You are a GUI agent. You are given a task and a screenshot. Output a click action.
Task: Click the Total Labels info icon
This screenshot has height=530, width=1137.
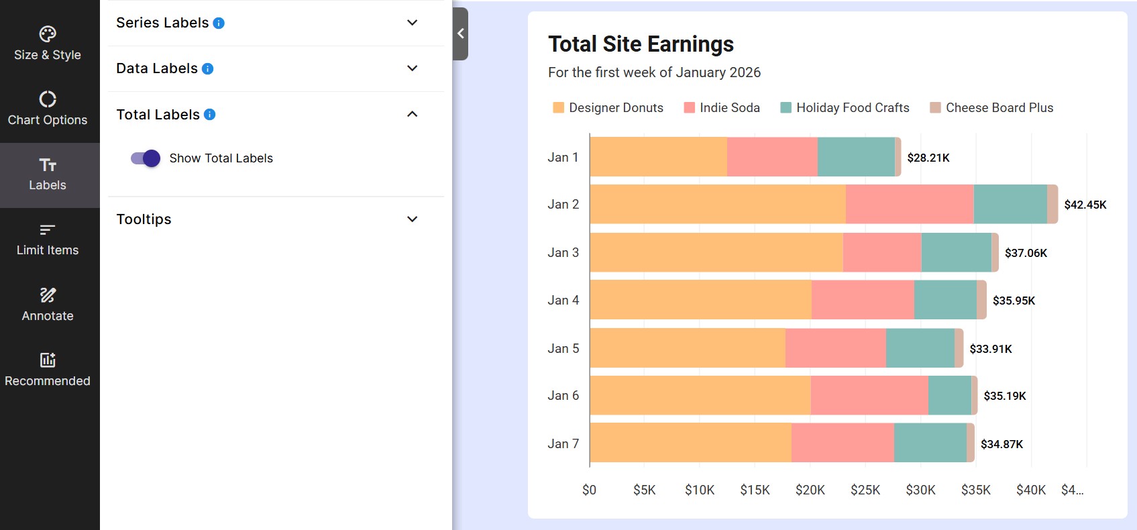click(x=210, y=115)
